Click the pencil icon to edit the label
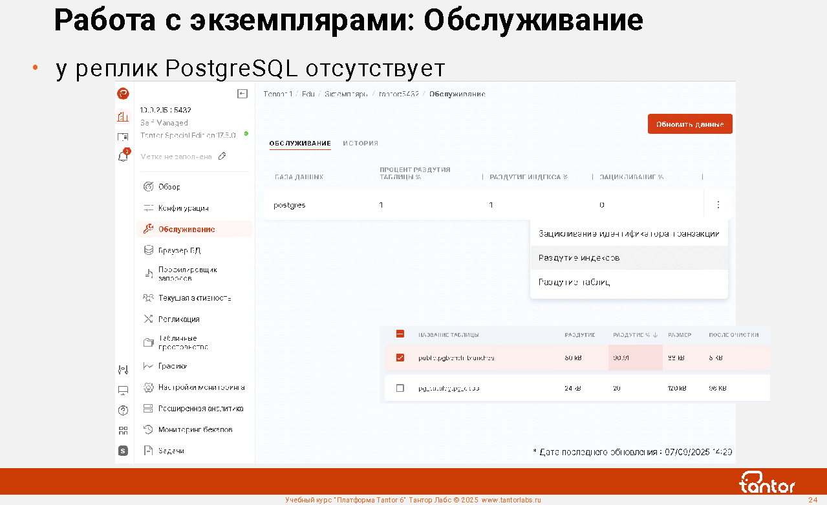Image resolution: width=827 pixels, height=505 pixels. pyautogui.click(x=222, y=156)
